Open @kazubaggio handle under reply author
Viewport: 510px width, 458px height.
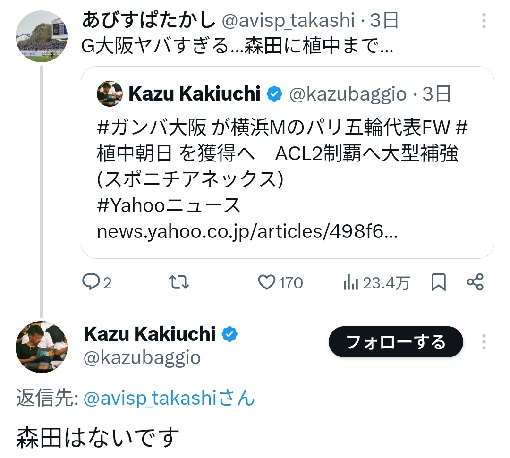(x=142, y=357)
